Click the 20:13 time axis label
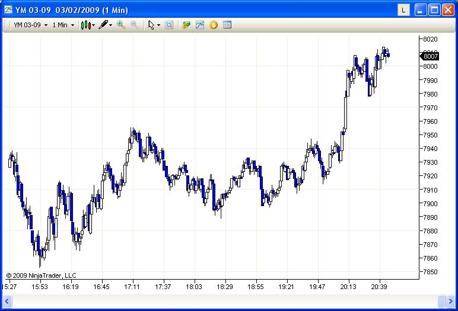458x311 pixels. point(348,287)
